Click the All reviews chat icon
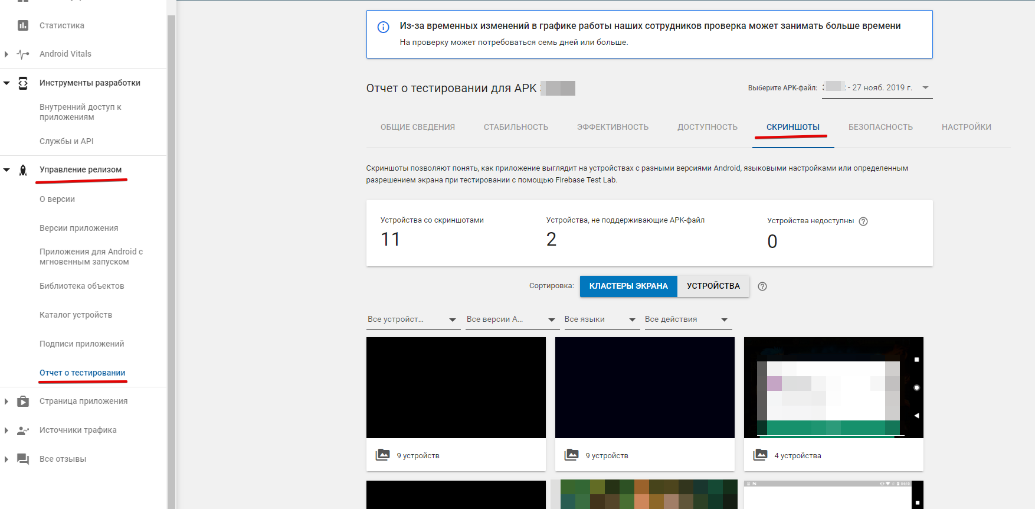The height and width of the screenshot is (509, 1035). point(23,459)
